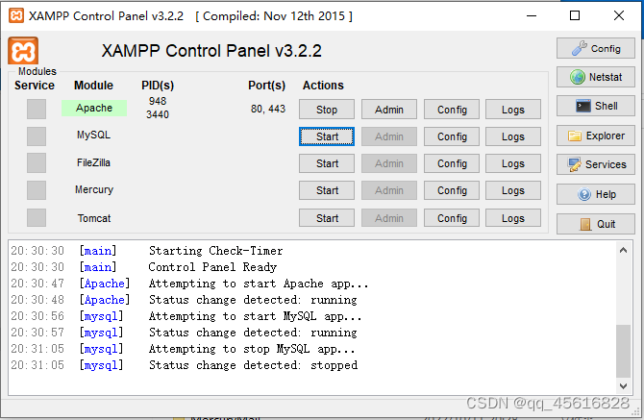Click log scrollbar down arrow
The width and height of the screenshot is (644, 420).
(623, 386)
